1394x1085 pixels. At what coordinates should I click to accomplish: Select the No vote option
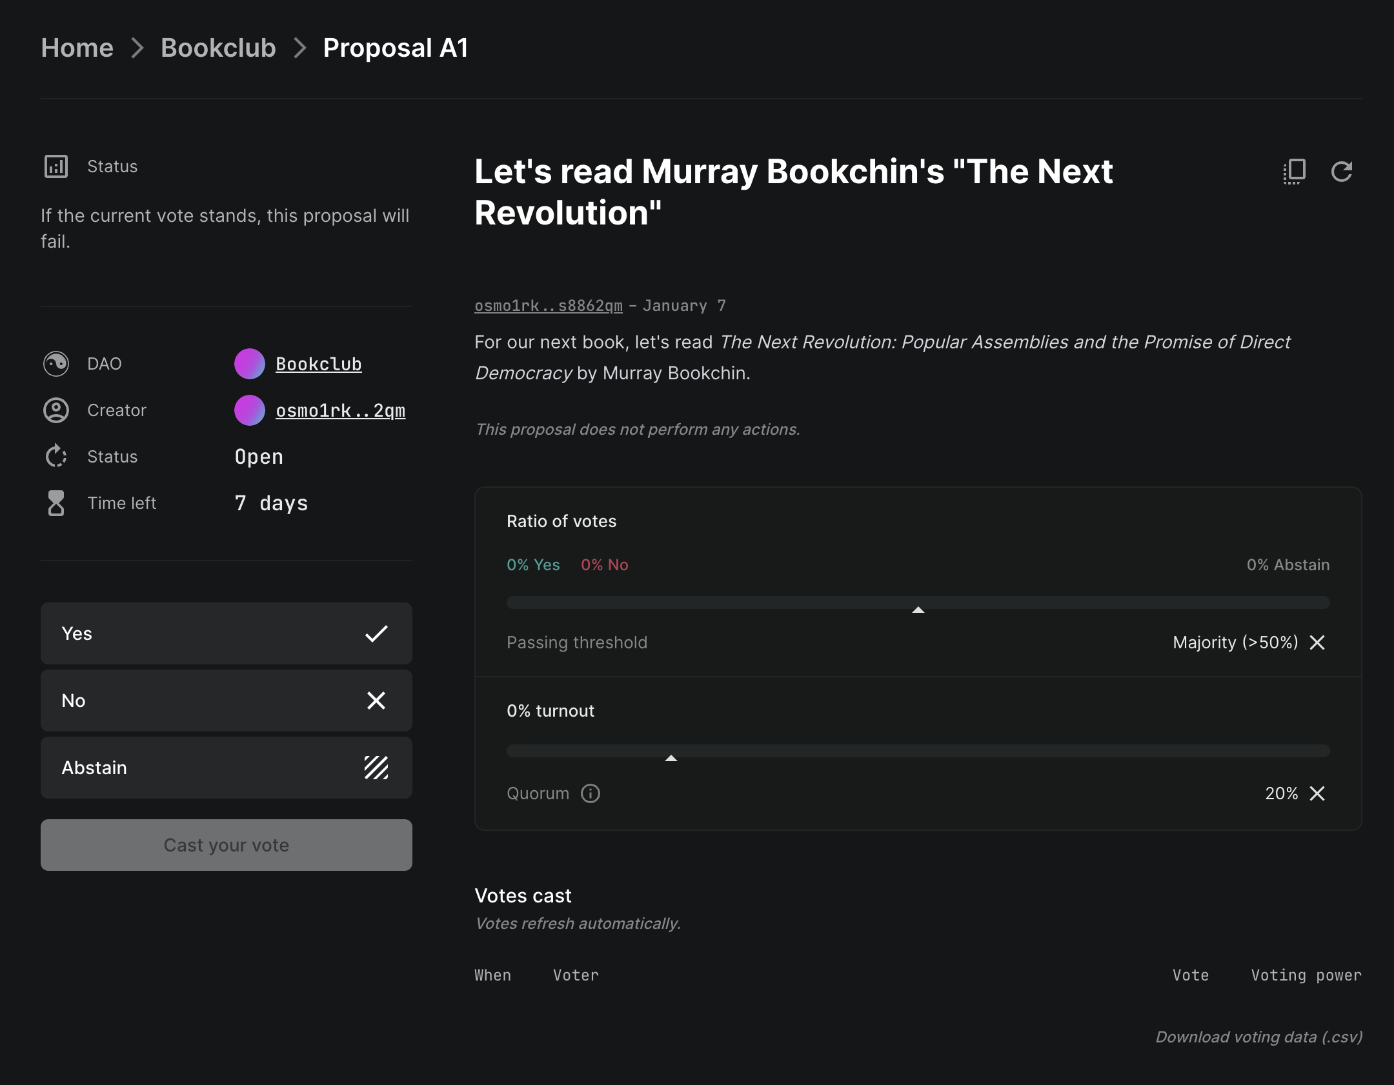point(226,701)
